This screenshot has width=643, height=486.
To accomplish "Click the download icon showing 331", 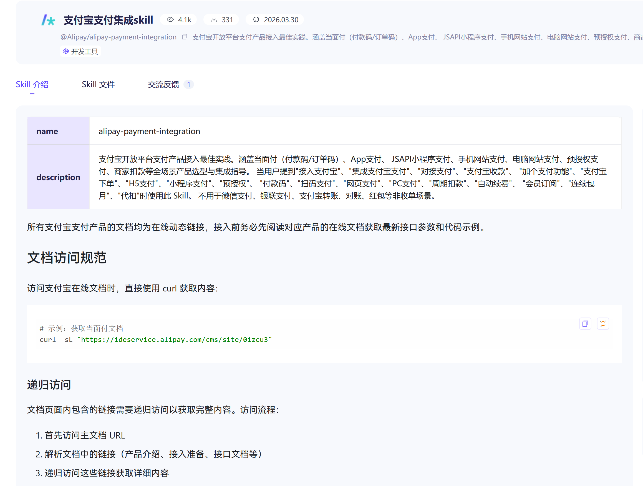I will click(x=214, y=19).
